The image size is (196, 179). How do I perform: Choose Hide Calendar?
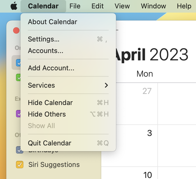[50, 103]
